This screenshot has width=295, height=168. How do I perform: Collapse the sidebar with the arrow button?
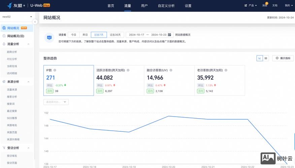coord(35,22)
